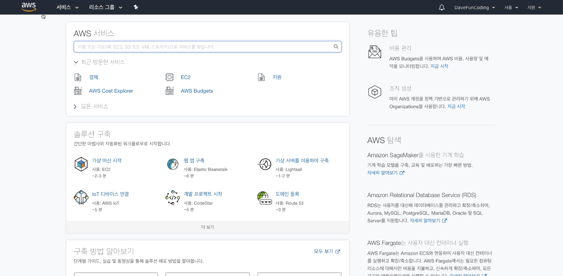
Task: Click the 사용: Route 53 text
Action: click(289, 203)
